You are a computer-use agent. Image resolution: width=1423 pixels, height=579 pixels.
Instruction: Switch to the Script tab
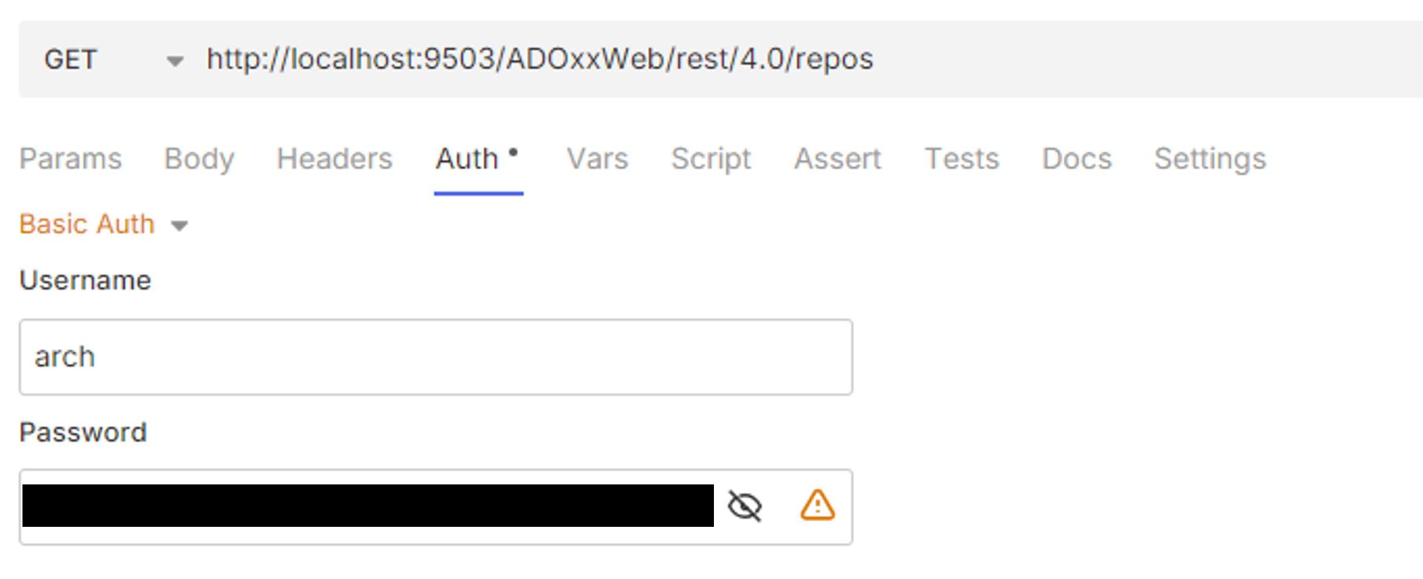click(x=710, y=159)
